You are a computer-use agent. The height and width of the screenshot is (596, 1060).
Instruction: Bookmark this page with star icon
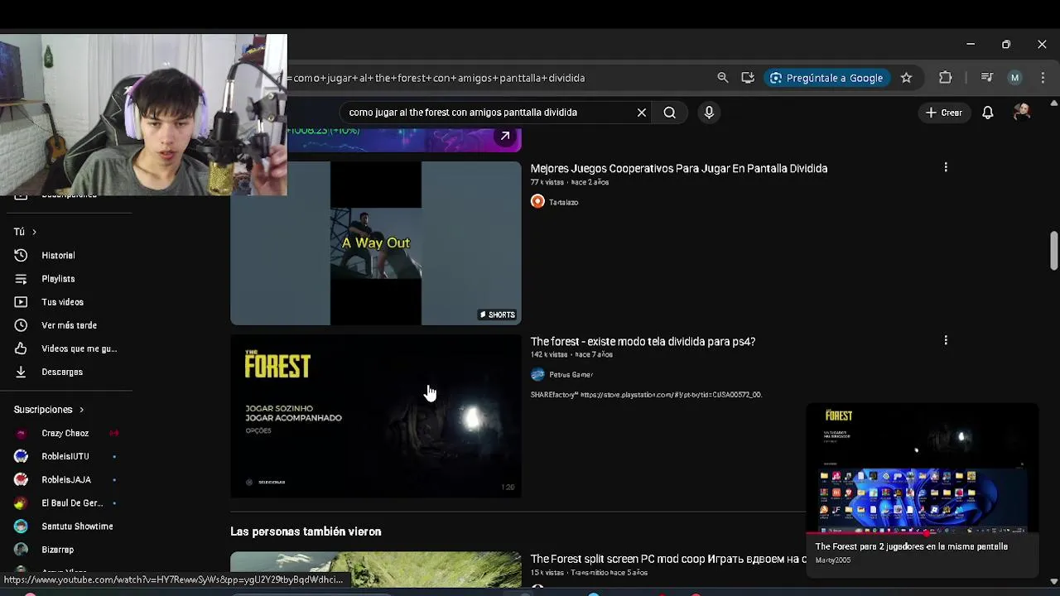click(x=906, y=78)
